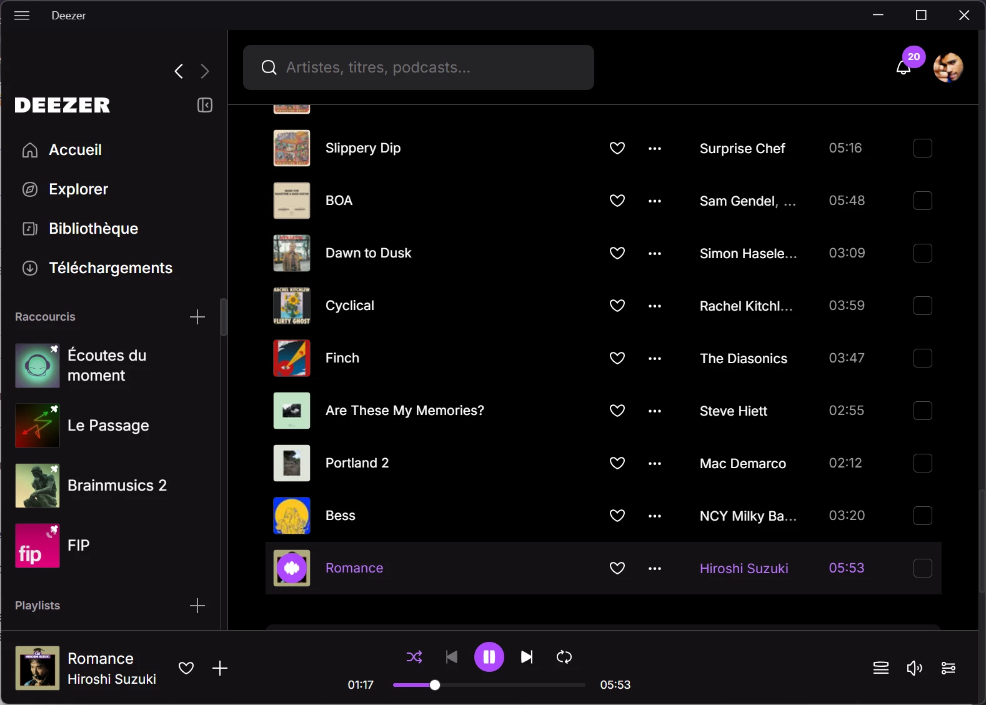Screen dimensions: 986x705
Task: Seek in the track progress bar
Action: 489,685
